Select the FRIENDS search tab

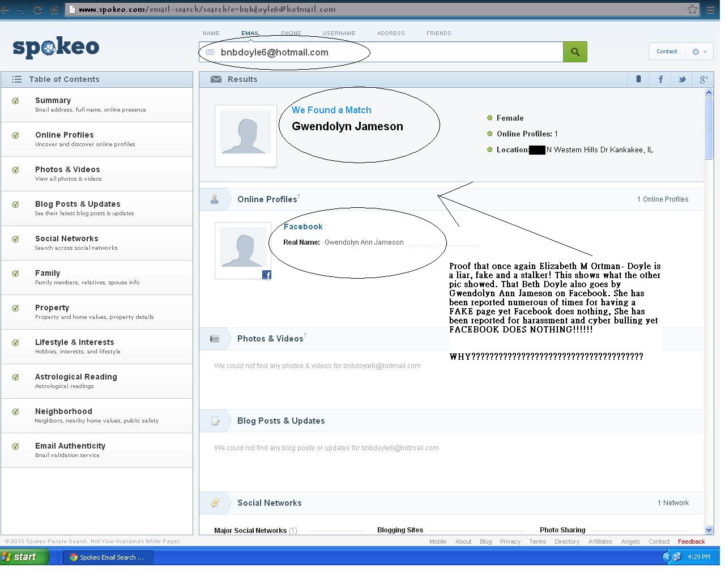click(439, 33)
